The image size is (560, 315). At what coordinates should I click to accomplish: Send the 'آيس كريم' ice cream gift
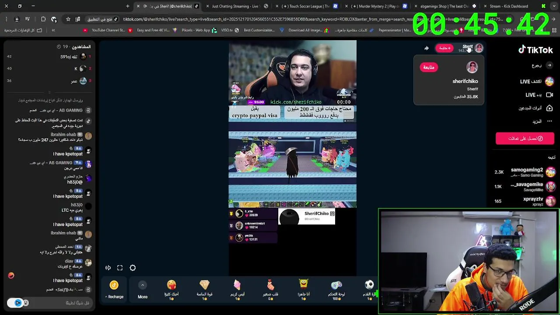pos(238,290)
